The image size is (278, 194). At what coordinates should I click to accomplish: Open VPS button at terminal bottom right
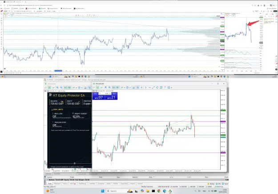tap(218, 184)
